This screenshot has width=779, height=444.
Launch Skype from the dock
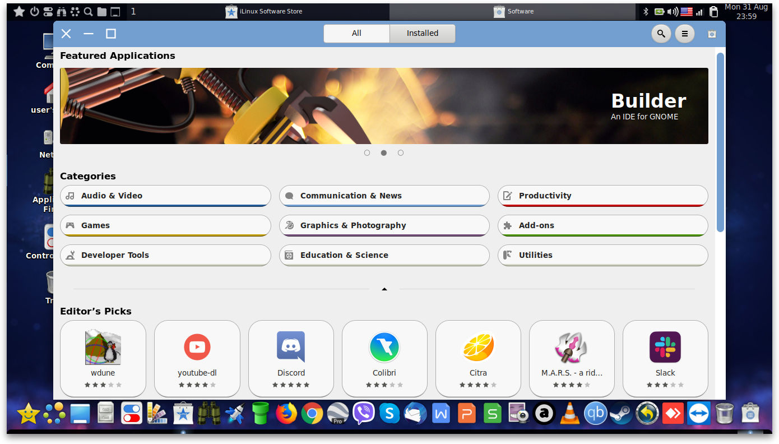click(x=389, y=414)
